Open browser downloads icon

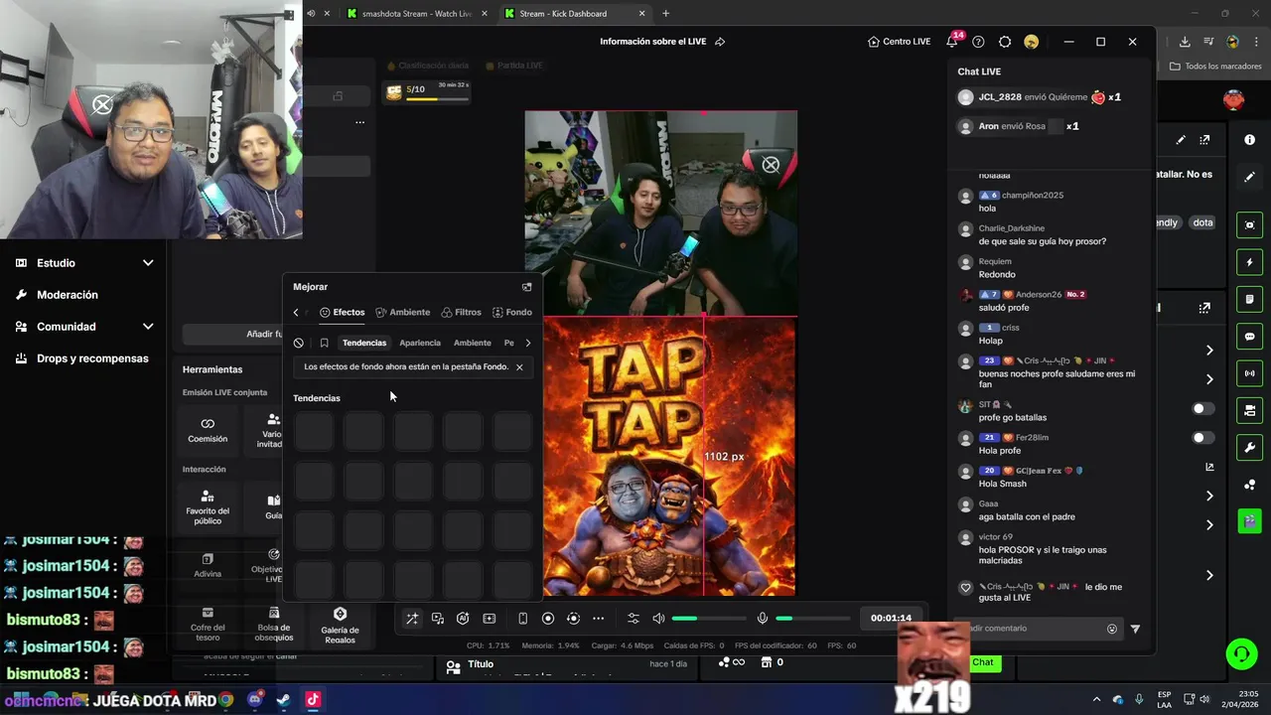coord(1185,42)
